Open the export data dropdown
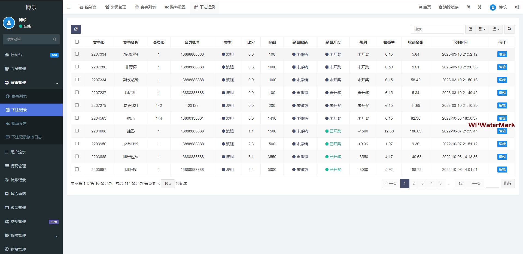 click(496, 29)
